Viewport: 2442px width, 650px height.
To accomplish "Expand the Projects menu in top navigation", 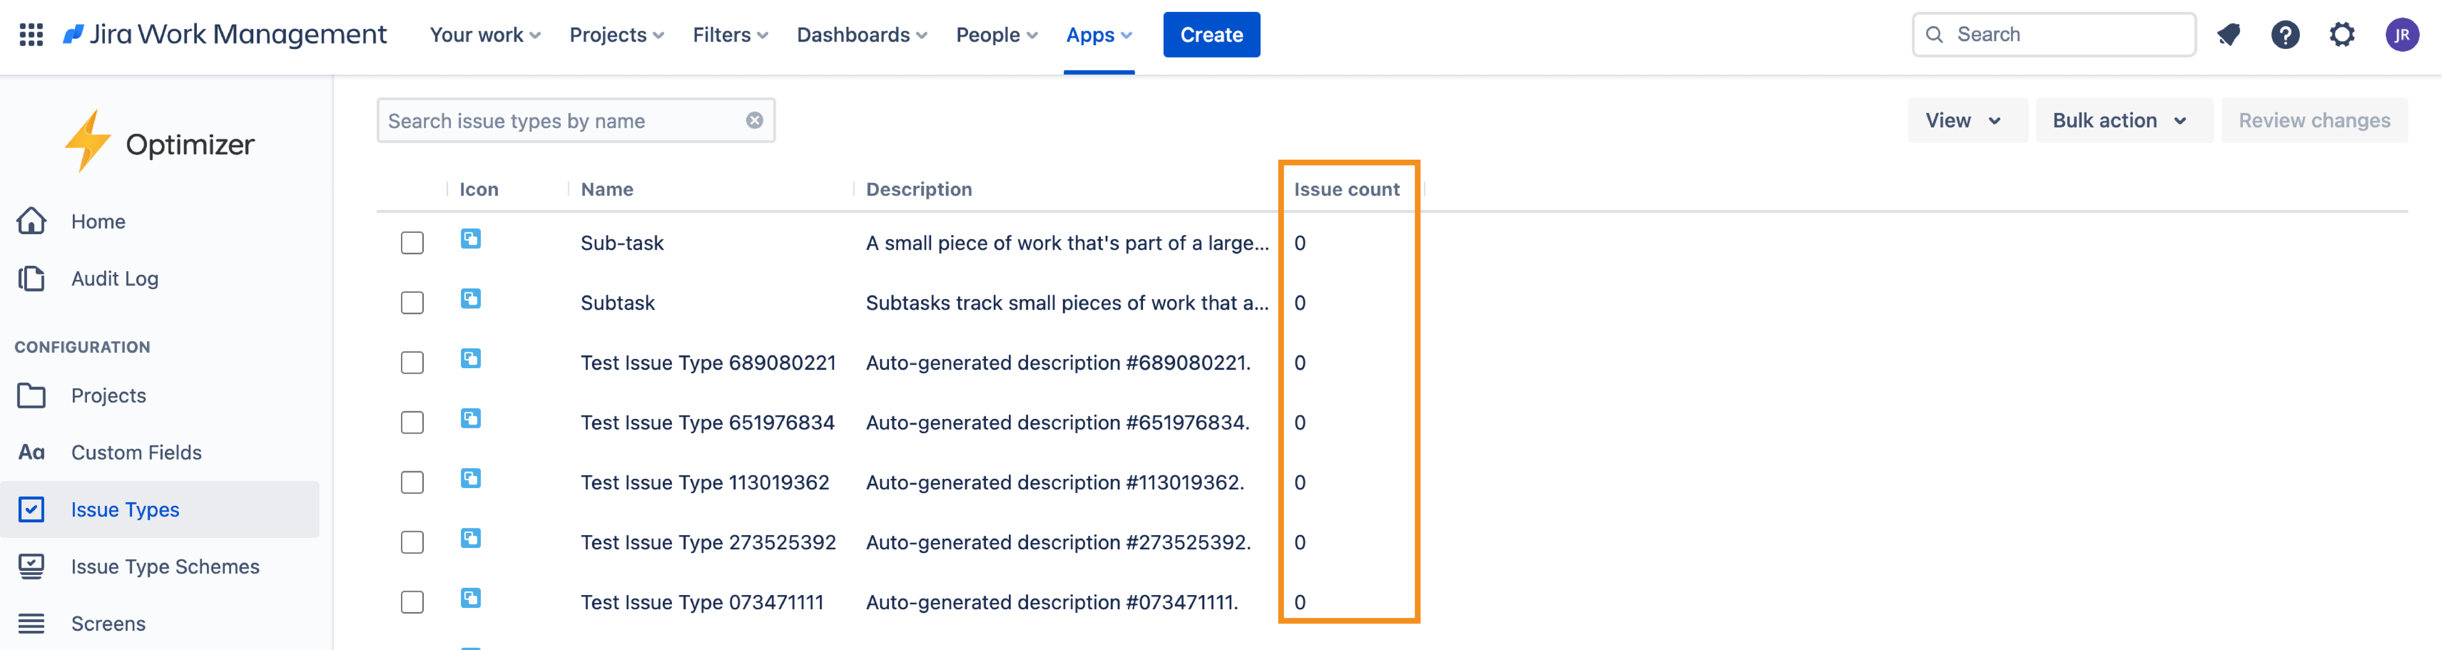I will [616, 35].
